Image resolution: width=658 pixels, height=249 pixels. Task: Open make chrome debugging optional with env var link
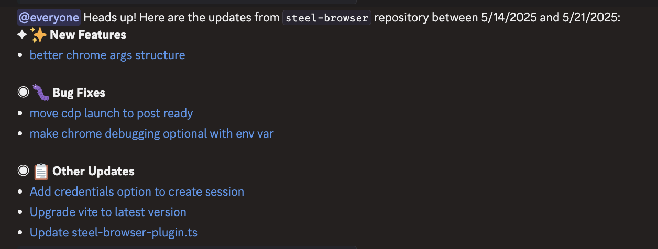[151, 133]
